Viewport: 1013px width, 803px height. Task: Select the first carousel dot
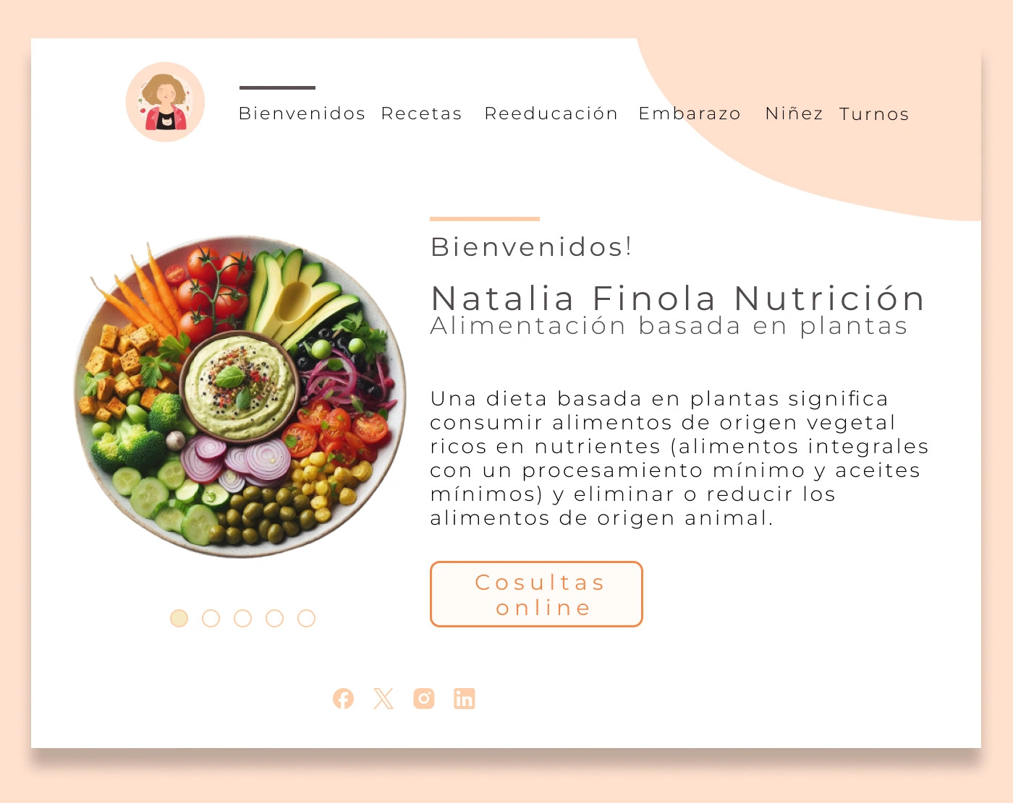(x=179, y=619)
